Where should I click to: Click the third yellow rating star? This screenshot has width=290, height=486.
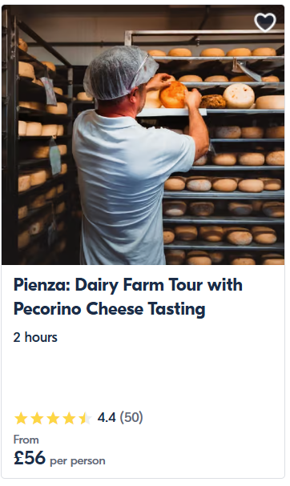coord(53,418)
